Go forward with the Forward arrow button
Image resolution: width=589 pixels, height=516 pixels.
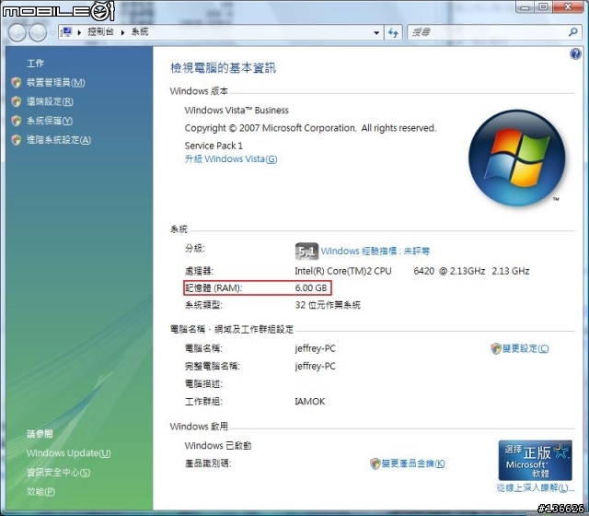pos(38,33)
